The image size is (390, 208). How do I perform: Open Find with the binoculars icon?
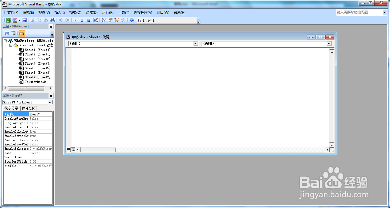pos(52,20)
